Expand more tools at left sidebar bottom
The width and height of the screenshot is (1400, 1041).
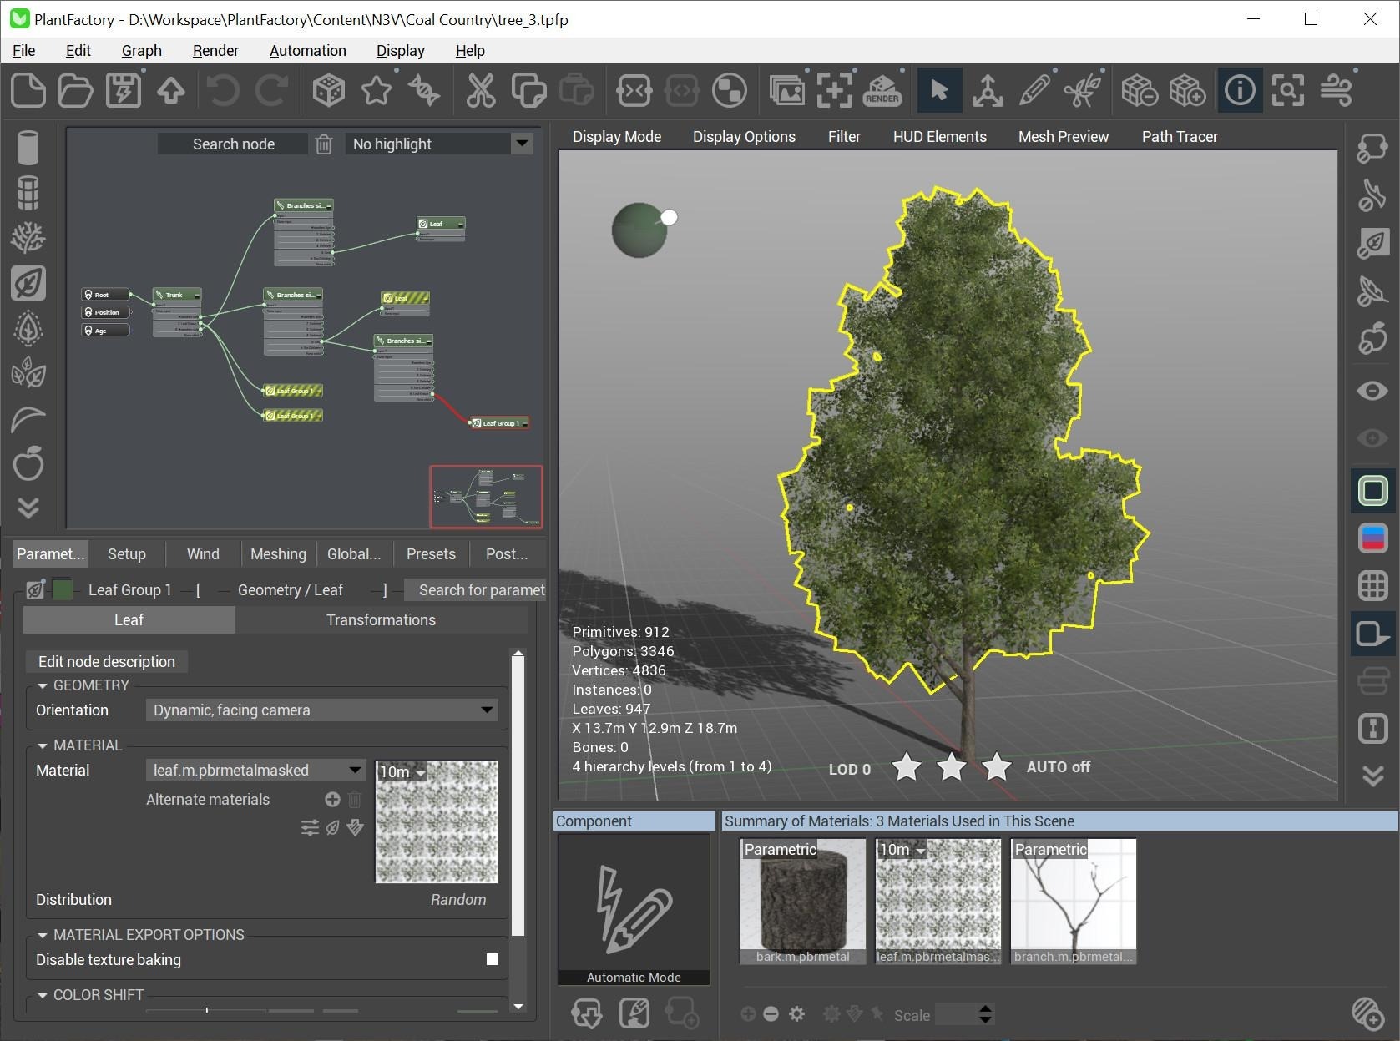[x=28, y=508]
